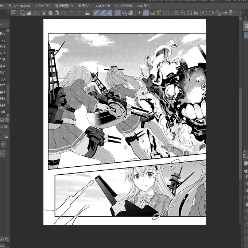Toggle the lock icon in tool property
This screenshot has width=248, height=248.
[x=6, y=136]
